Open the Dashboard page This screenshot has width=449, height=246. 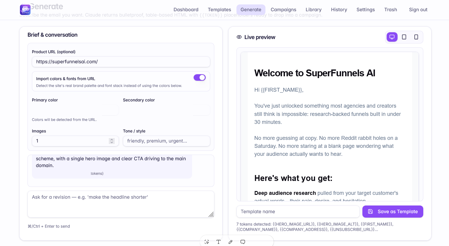(x=186, y=10)
